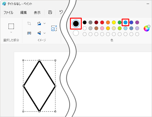Pick the pink palette swatch

pos(102,28)
